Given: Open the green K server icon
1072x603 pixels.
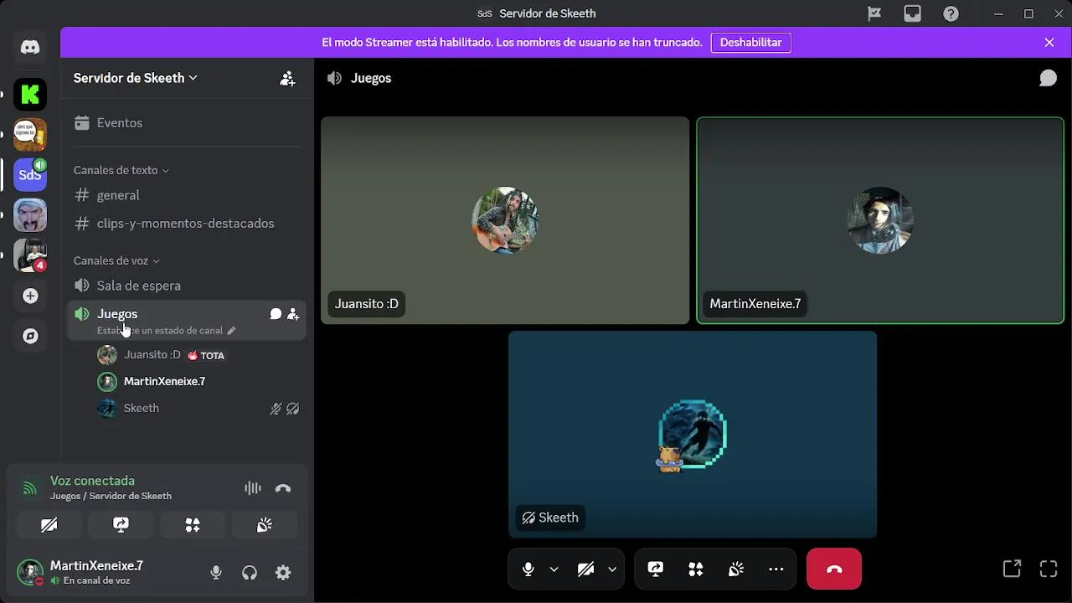Looking at the screenshot, I should pyautogui.click(x=30, y=95).
